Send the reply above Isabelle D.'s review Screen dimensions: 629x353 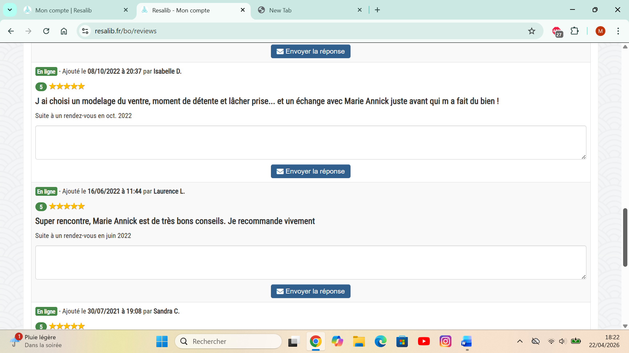pyautogui.click(x=311, y=51)
